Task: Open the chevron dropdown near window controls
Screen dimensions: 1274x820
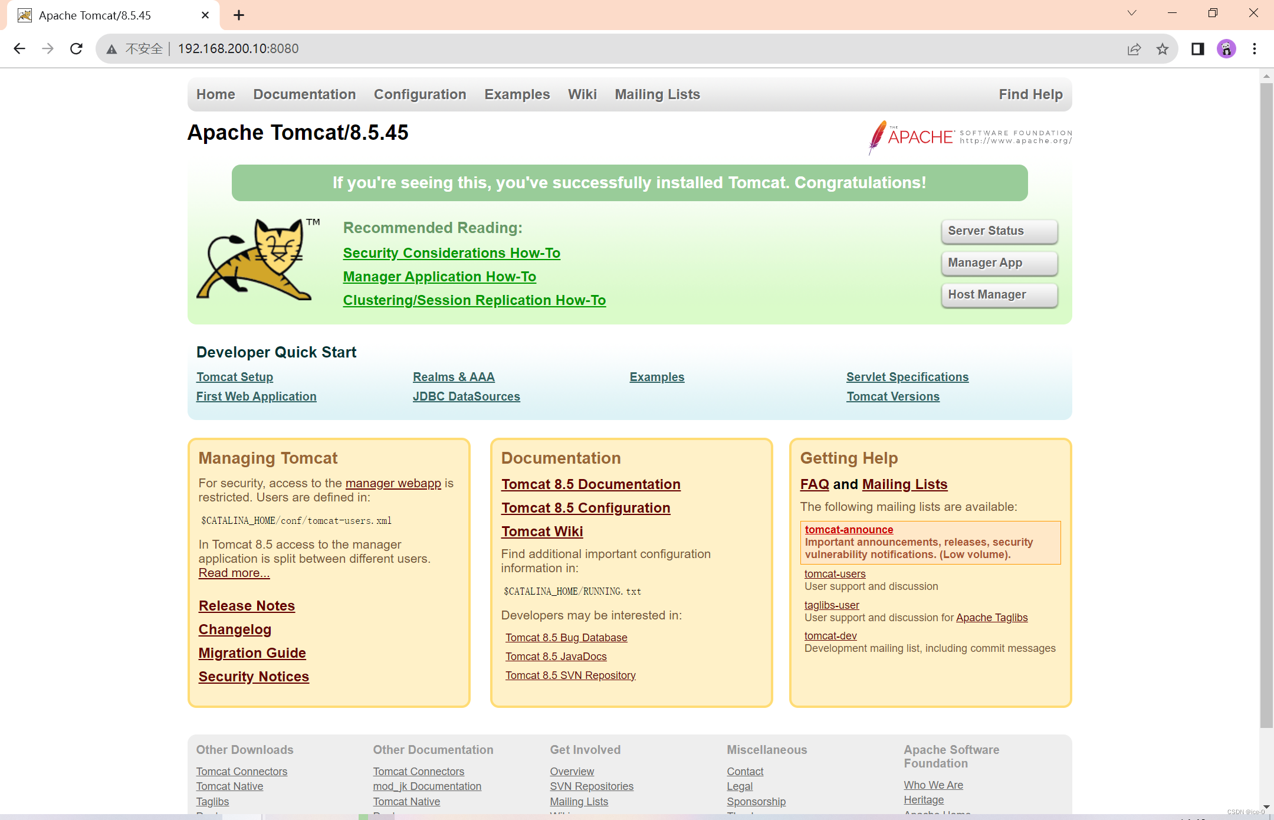Action: tap(1132, 12)
